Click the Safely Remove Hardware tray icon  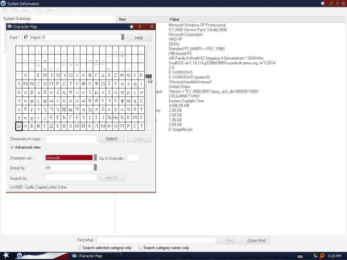(315, 256)
